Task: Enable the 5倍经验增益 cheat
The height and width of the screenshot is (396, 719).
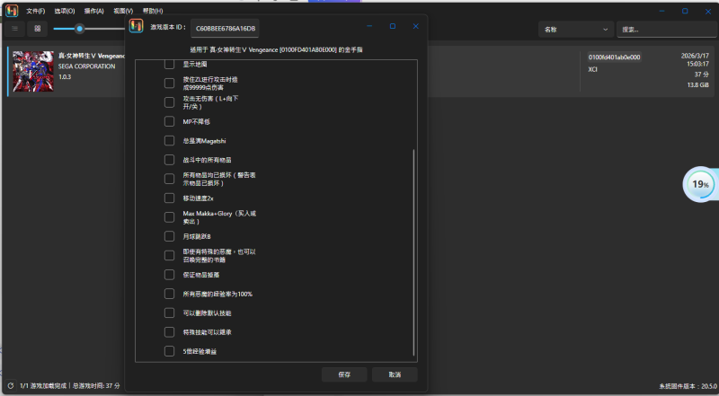Action: [169, 351]
